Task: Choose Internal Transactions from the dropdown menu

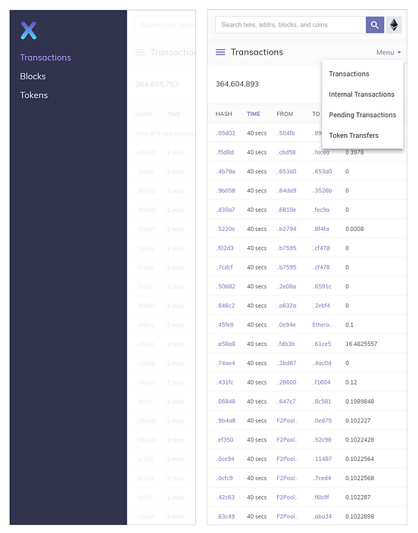Action: [x=361, y=94]
